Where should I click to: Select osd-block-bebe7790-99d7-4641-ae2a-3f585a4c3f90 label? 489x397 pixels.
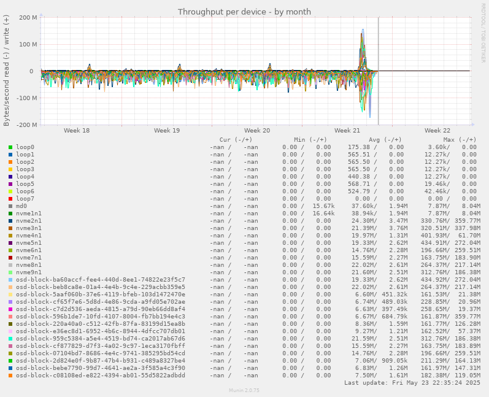[x=101, y=368]
